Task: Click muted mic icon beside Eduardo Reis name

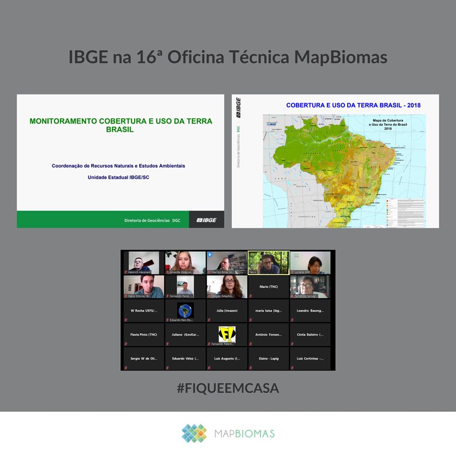Action: tap(168, 320)
